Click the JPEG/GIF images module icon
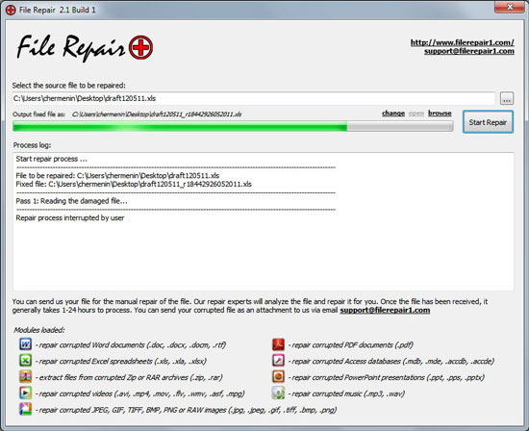Screen dimensions: 529x431 pyautogui.click(x=26, y=409)
